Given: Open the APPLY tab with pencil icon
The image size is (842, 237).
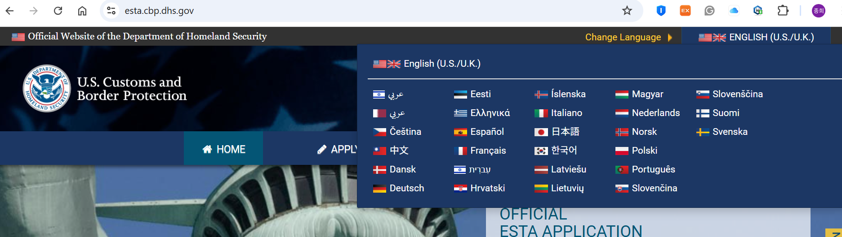Looking at the screenshot, I should tap(337, 149).
